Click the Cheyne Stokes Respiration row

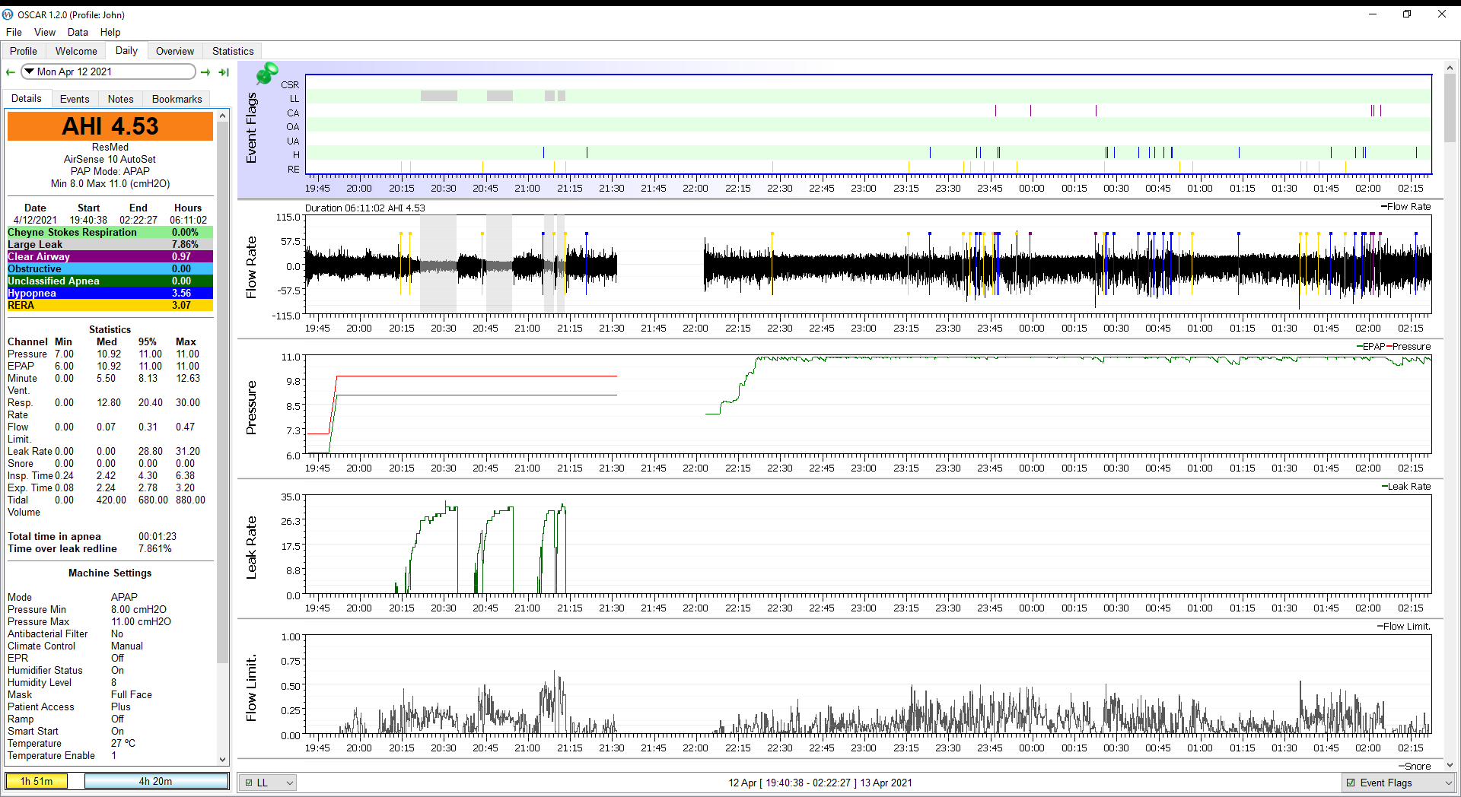coord(110,232)
